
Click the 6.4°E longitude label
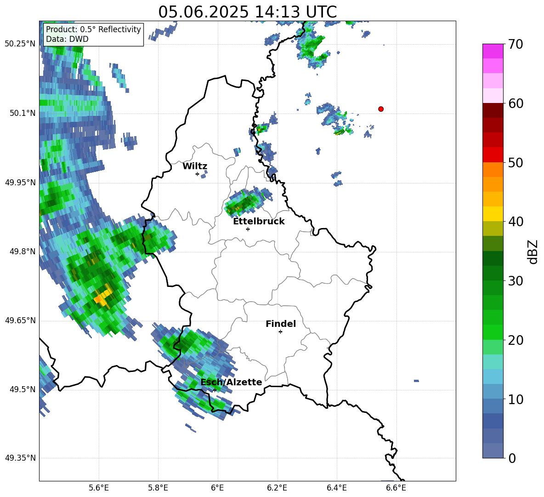[x=336, y=488]
